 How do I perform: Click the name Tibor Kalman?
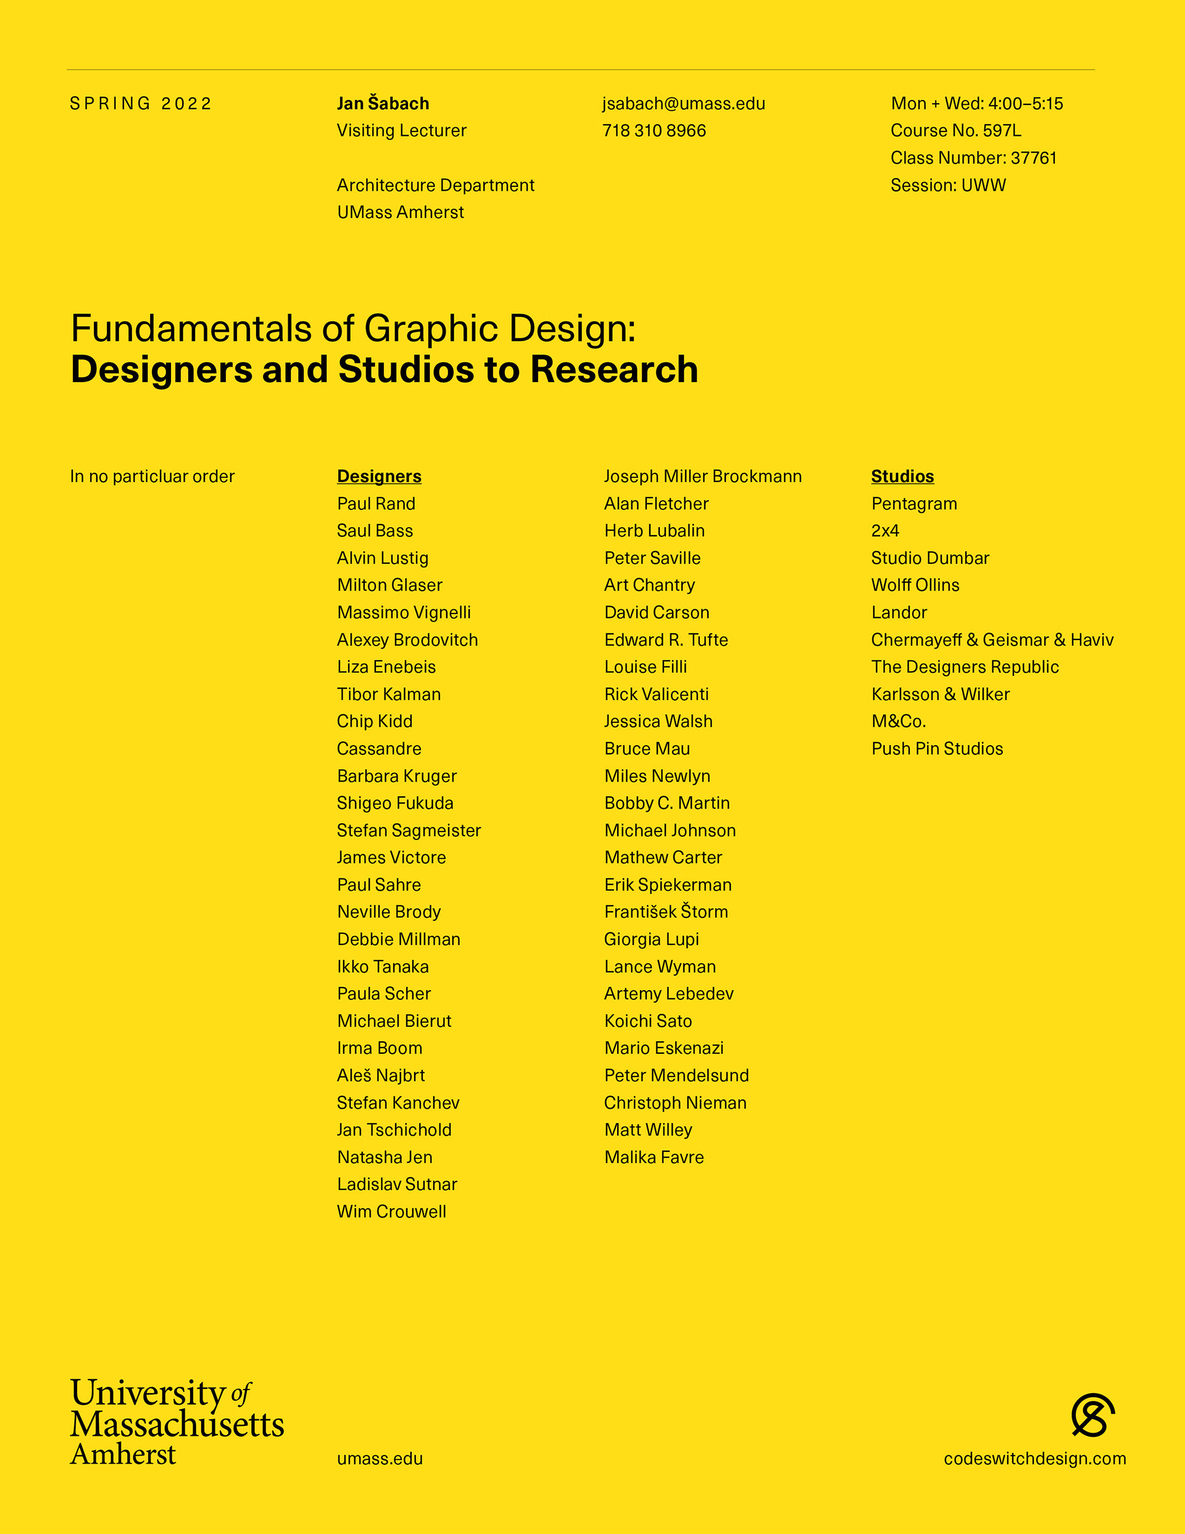[389, 694]
